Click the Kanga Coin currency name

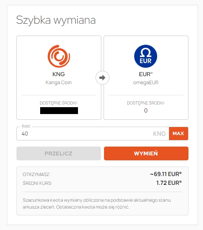pos(58,83)
